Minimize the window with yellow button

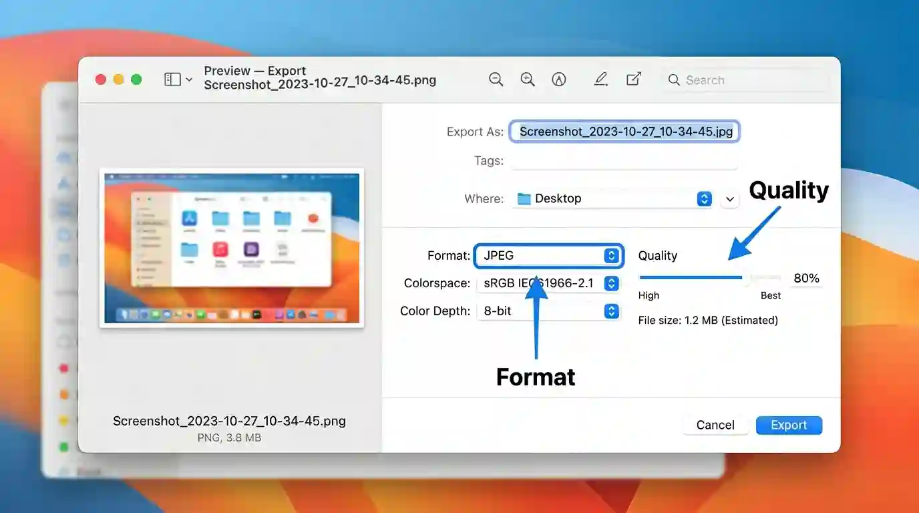(x=119, y=79)
